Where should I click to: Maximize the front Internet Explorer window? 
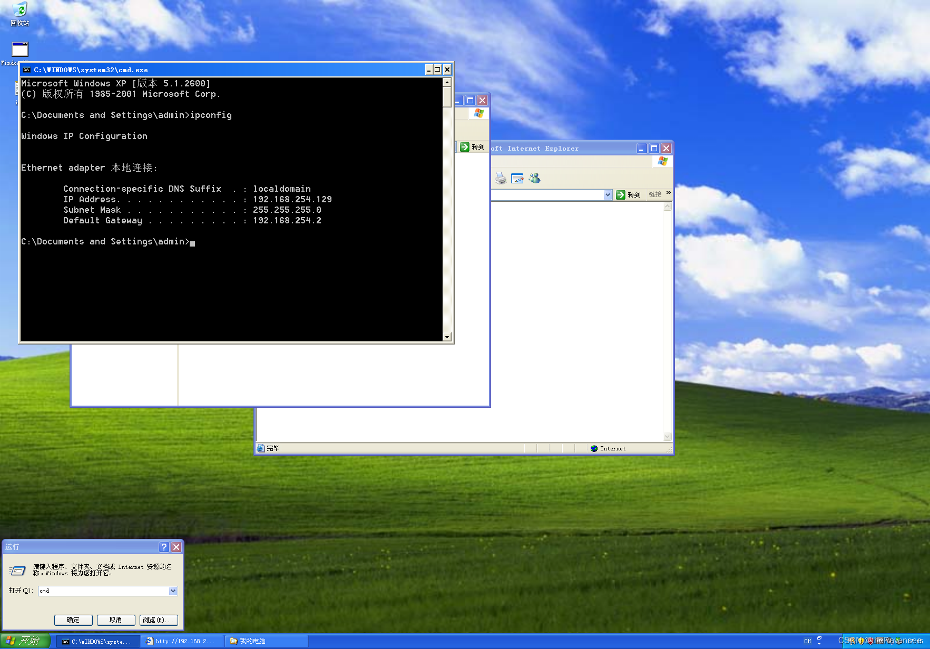(x=654, y=149)
